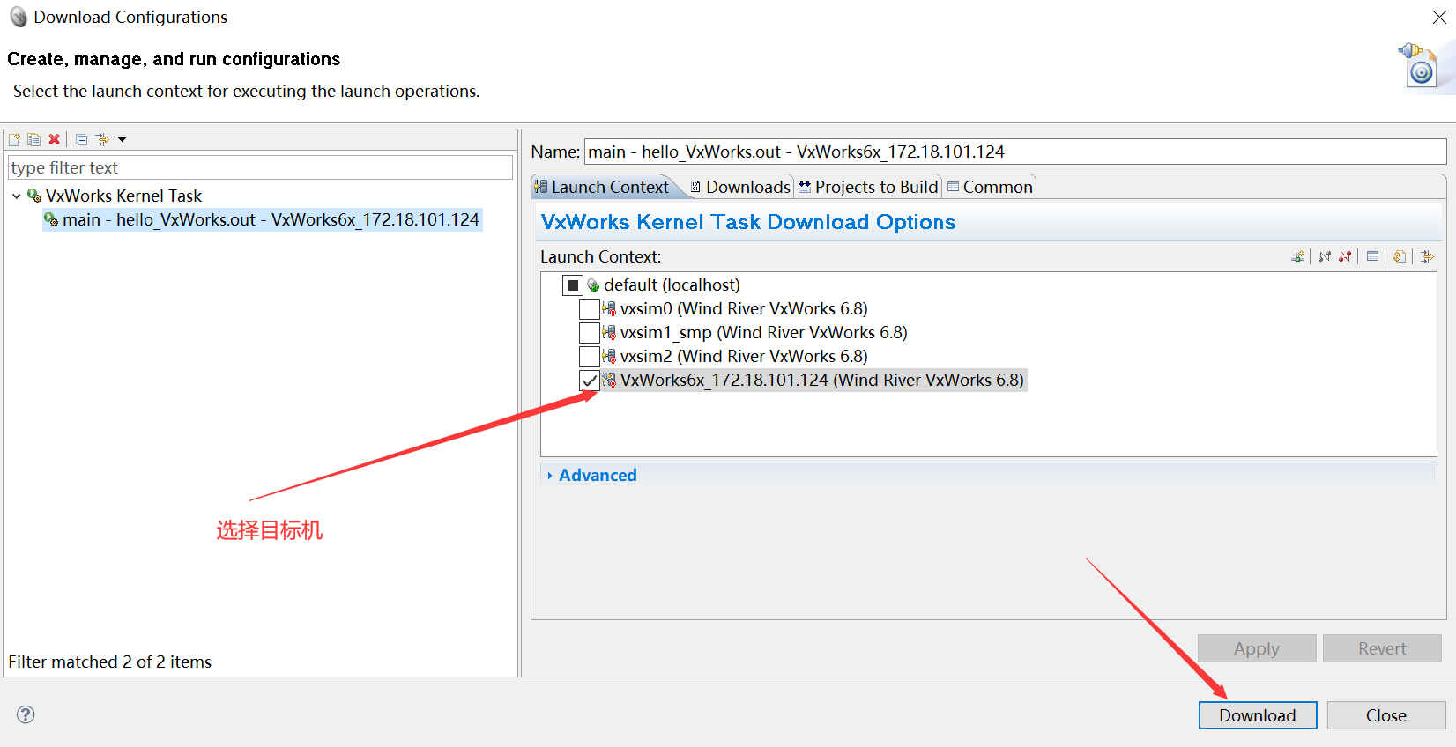Image resolution: width=1456 pixels, height=747 pixels.
Task: Click the dialog banner icon at top right
Action: 1419,64
